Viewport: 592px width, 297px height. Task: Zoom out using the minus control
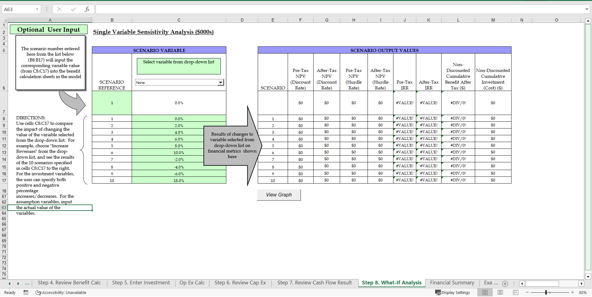click(527, 292)
